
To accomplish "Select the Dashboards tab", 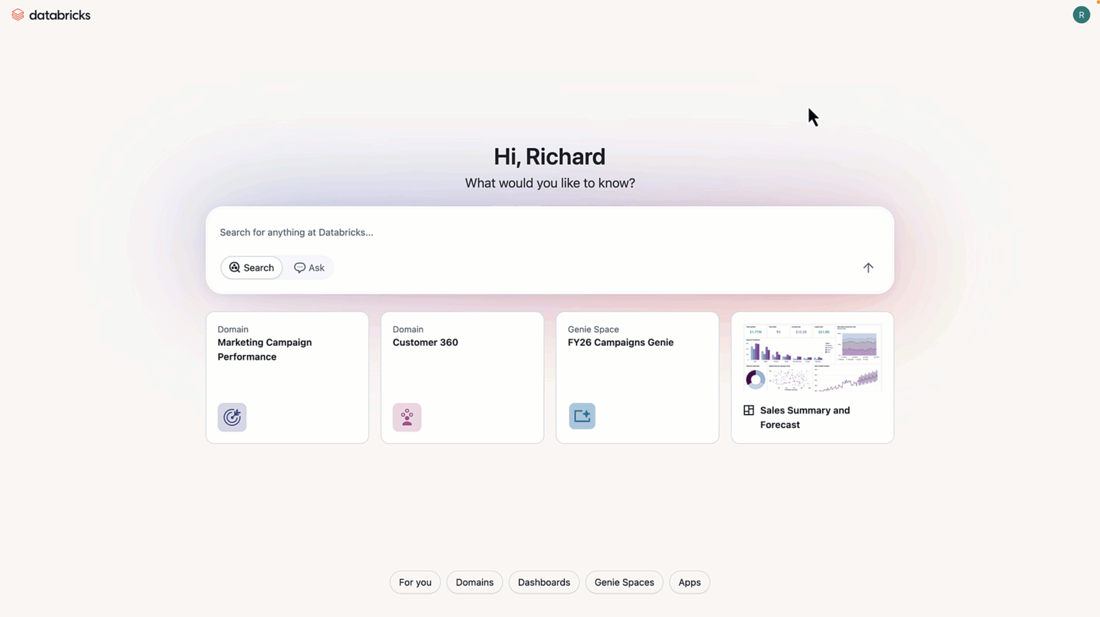I will click(544, 582).
